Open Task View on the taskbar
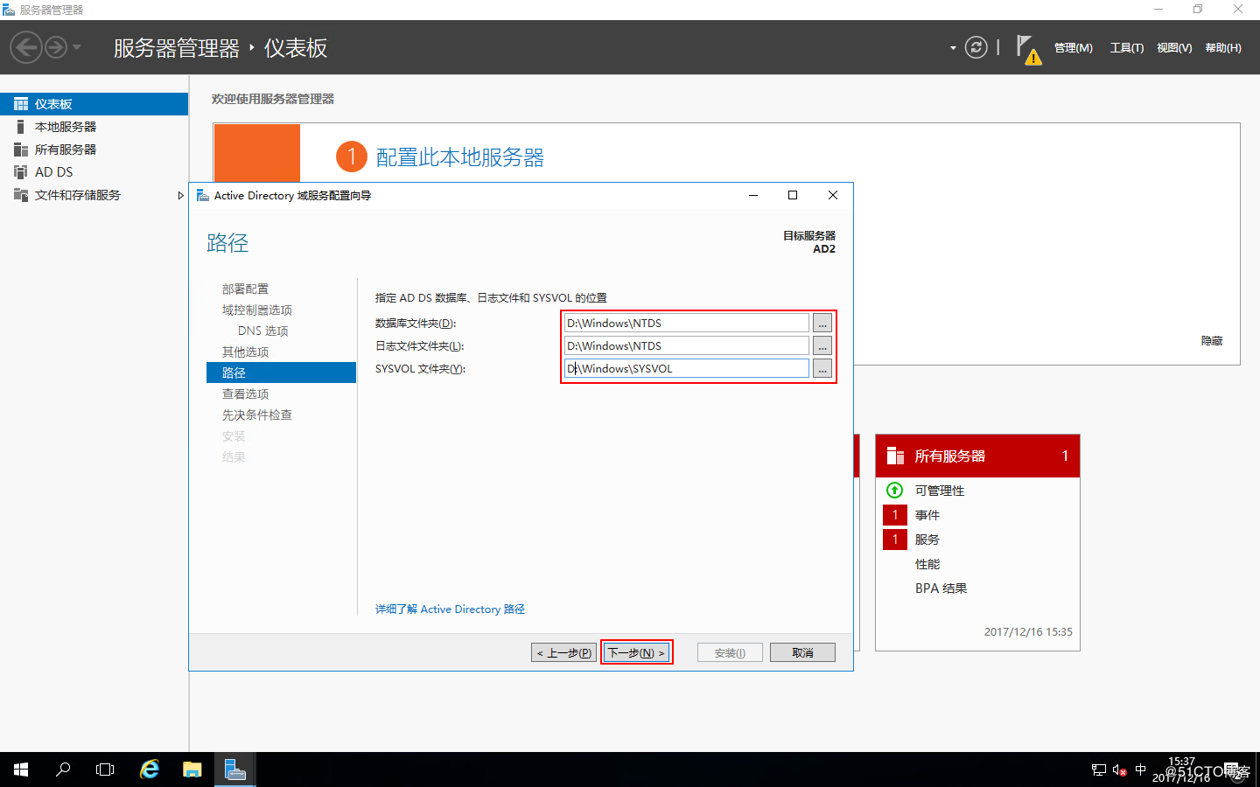This screenshot has height=787, width=1260. click(105, 770)
